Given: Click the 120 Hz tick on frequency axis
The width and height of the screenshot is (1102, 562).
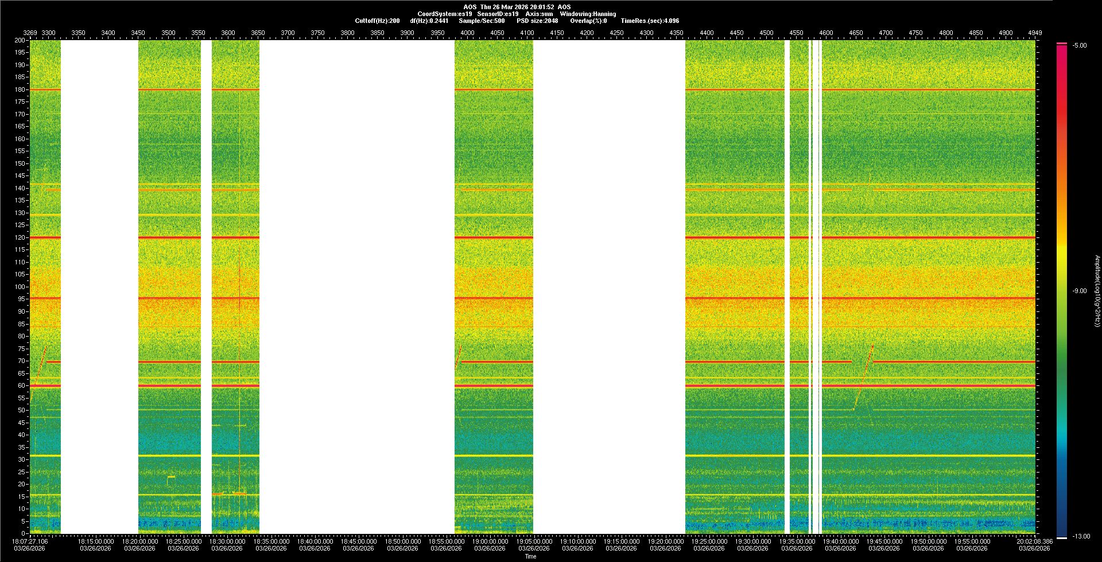Looking at the screenshot, I should click(20, 237).
